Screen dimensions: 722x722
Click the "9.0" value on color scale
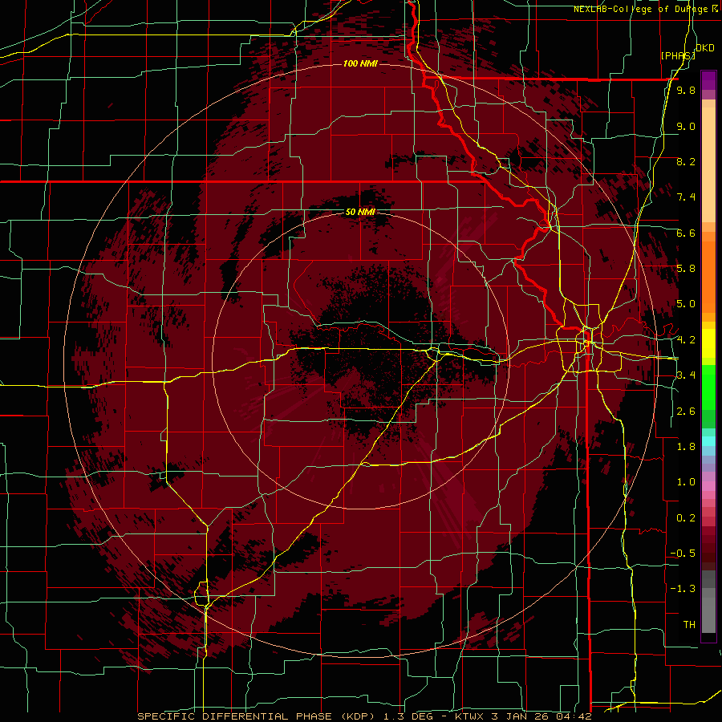tap(686, 126)
